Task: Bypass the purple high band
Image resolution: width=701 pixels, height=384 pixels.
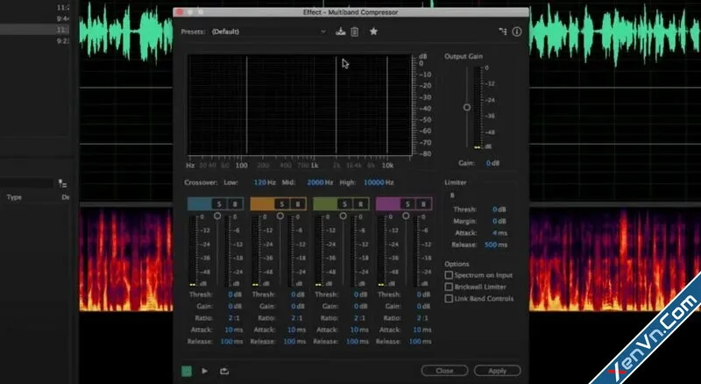Action: 423,204
